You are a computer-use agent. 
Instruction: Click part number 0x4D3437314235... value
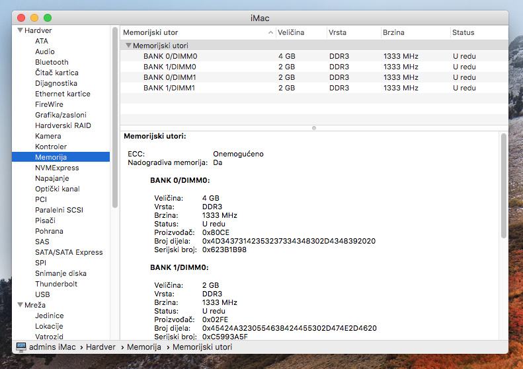tap(289, 241)
